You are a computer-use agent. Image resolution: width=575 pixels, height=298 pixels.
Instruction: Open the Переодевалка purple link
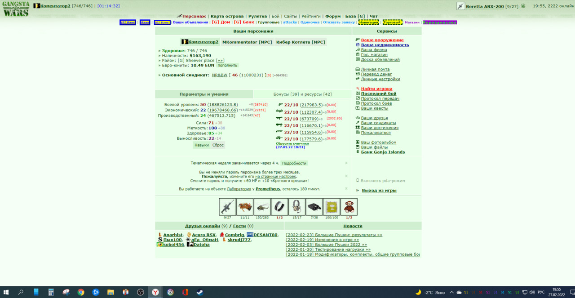point(440,22)
